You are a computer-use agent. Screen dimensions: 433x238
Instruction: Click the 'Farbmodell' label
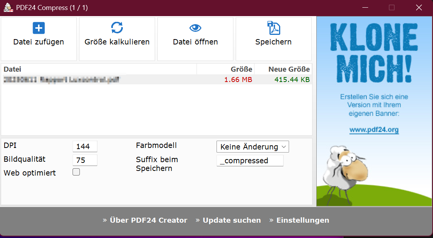(156, 145)
